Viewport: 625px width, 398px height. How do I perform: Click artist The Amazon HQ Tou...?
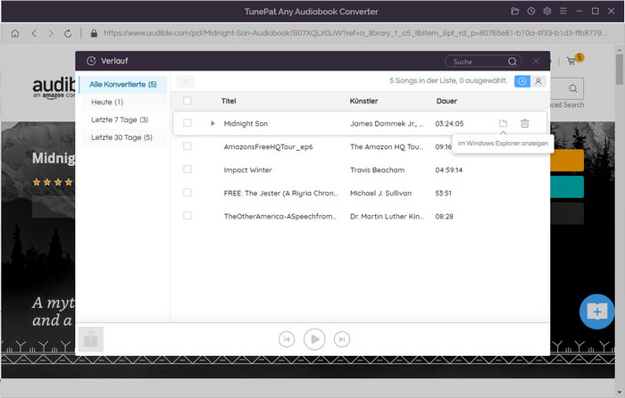(387, 146)
